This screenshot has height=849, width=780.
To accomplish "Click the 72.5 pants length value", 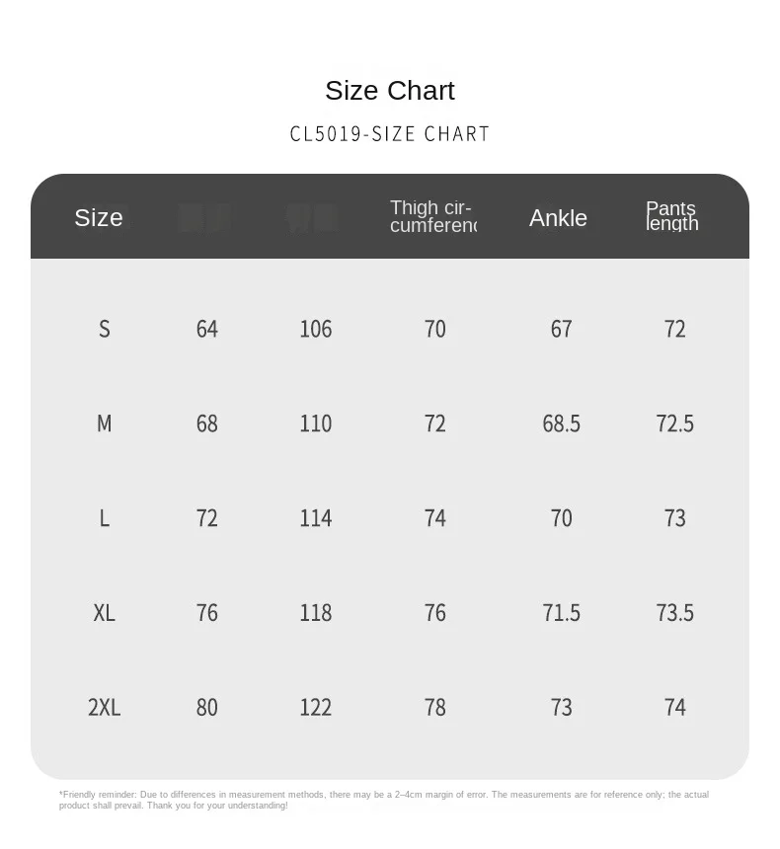I will [x=675, y=424].
